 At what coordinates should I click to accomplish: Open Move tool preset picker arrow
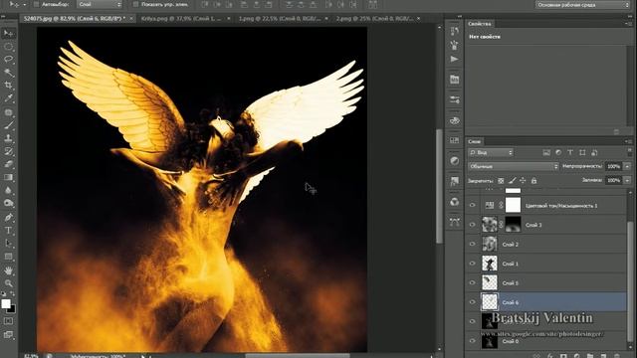point(24,4)
